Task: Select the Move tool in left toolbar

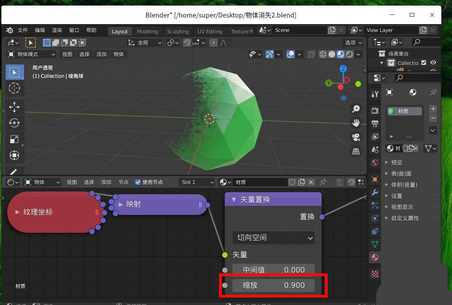Action: [14, 107]
